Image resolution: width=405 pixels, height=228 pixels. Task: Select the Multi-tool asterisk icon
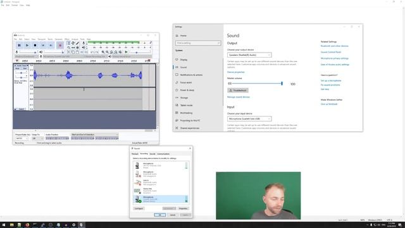coord(77,47)
